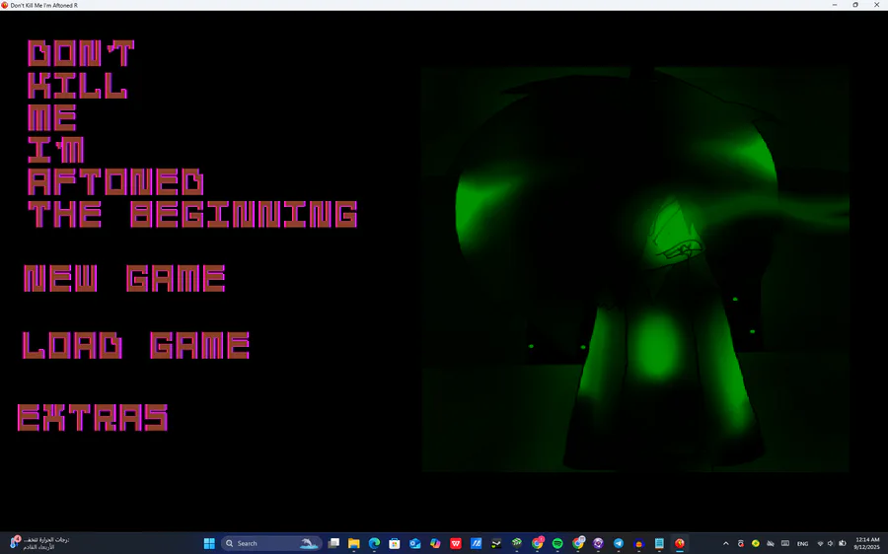The image size is (888, 554).
Task: Click the crossed-out cloud tray icon
Action: tap(771, 543)
